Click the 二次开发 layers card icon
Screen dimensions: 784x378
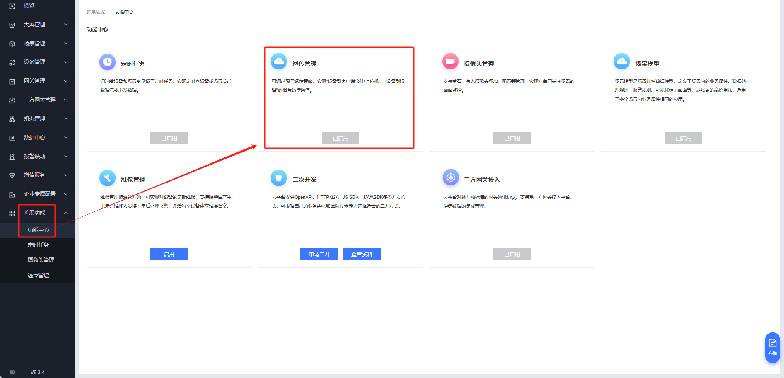279,178
